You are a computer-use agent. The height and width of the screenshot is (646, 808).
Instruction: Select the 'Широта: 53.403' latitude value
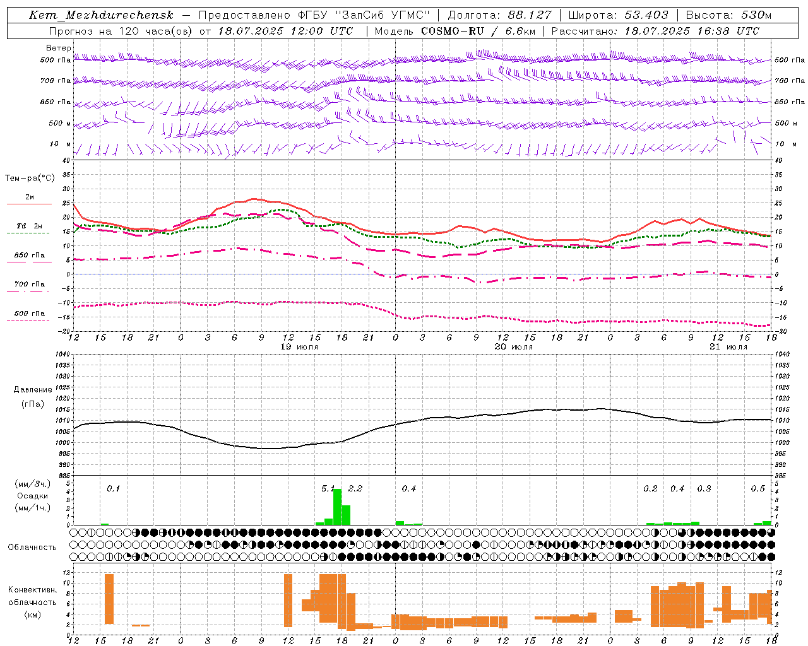pyautogui.click(x=619, y=15)
